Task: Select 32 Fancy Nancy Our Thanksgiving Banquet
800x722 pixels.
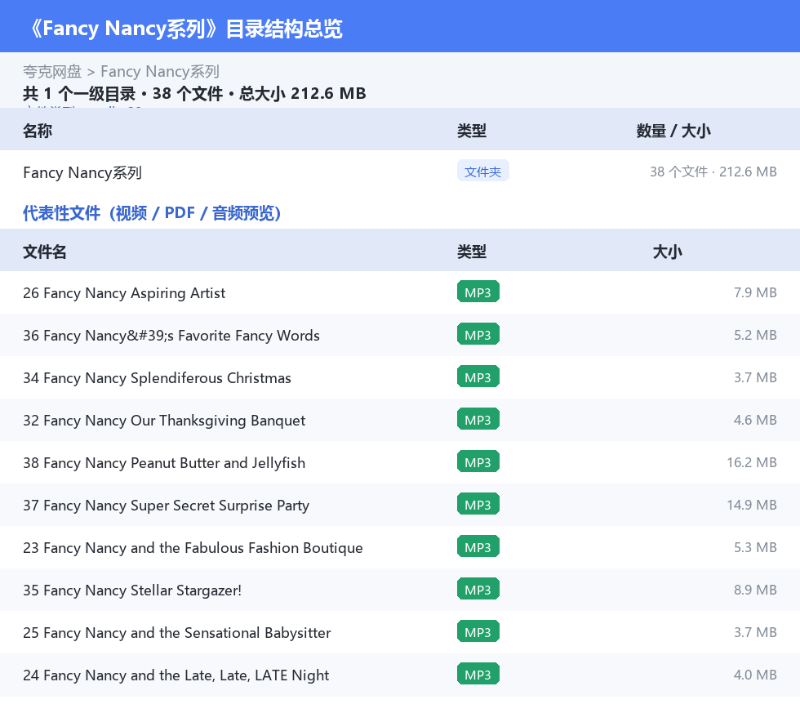Action: [x=164, y=421]
